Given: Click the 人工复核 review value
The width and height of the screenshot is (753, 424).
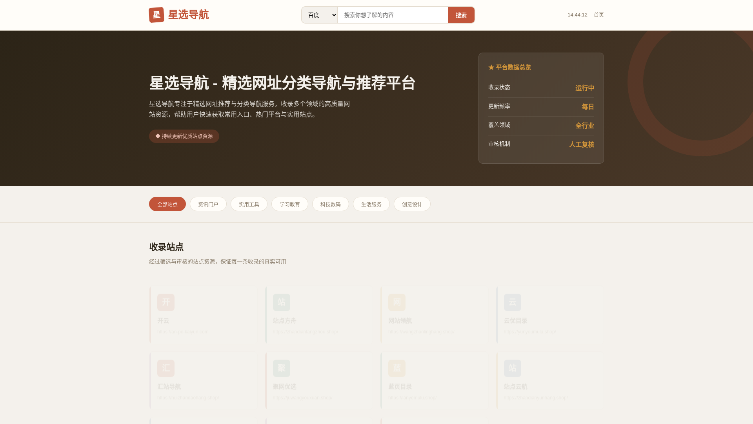Looking at the screenshot, I should (x=582, y=144).
